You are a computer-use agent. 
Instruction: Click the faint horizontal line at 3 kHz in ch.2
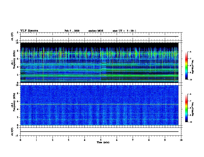coord(99,113)
